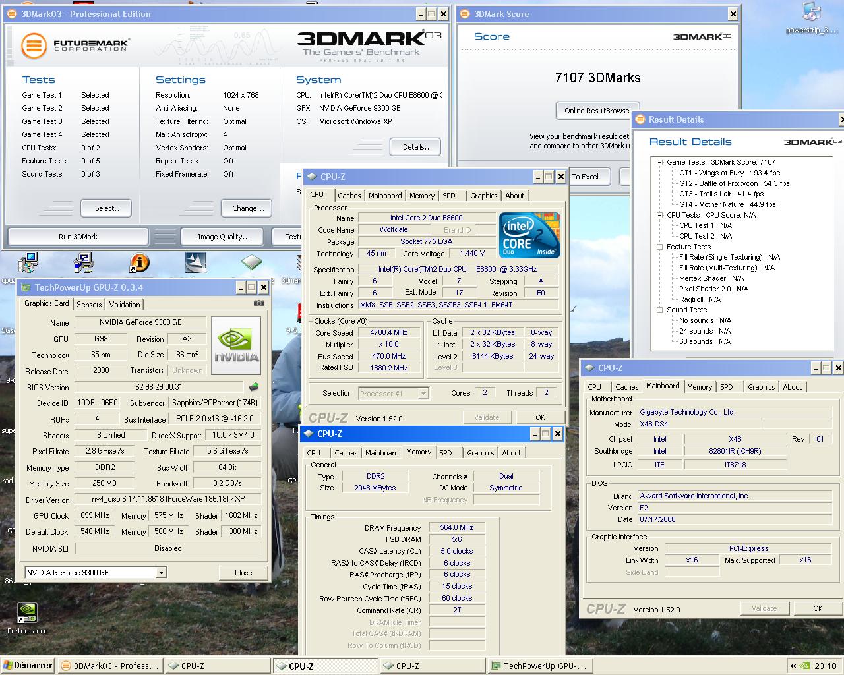The width and height of the screenshot is (844, 675).
Task: Click Change... button under Settings
Action: point(247,208)
